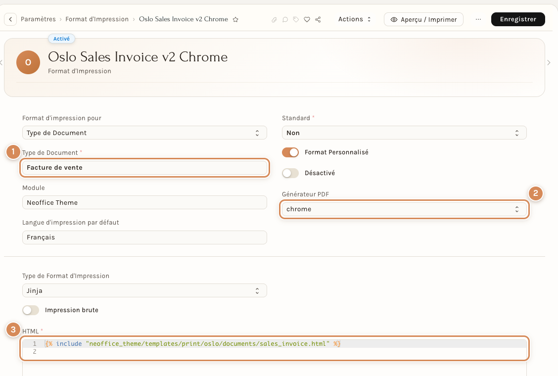Click the Oslo Sales Invoice v2 Chrome title

pyautogui.click(x=138, y=57)
